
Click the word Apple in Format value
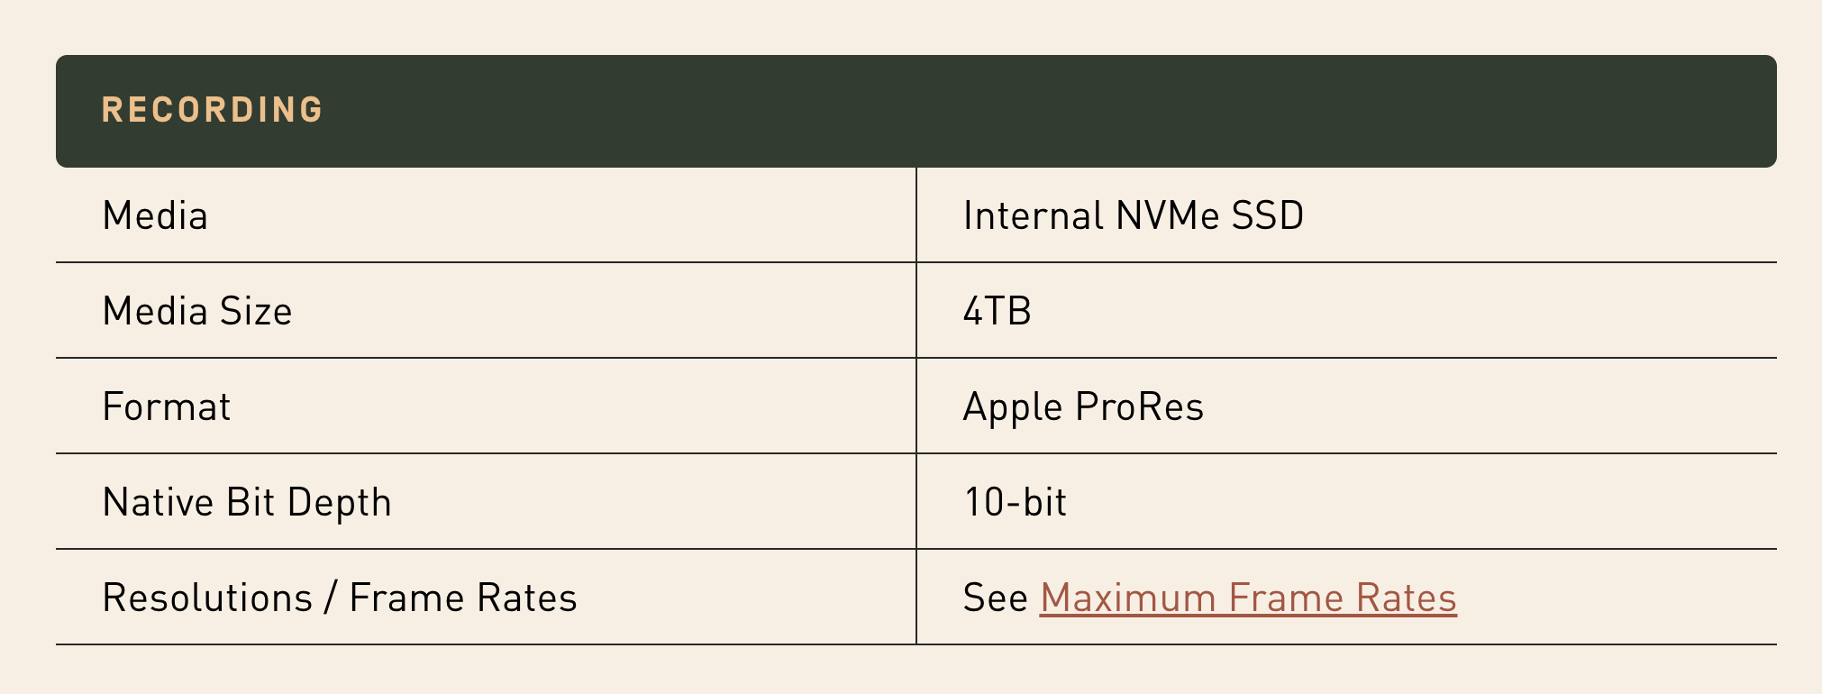click(1013, 407)
